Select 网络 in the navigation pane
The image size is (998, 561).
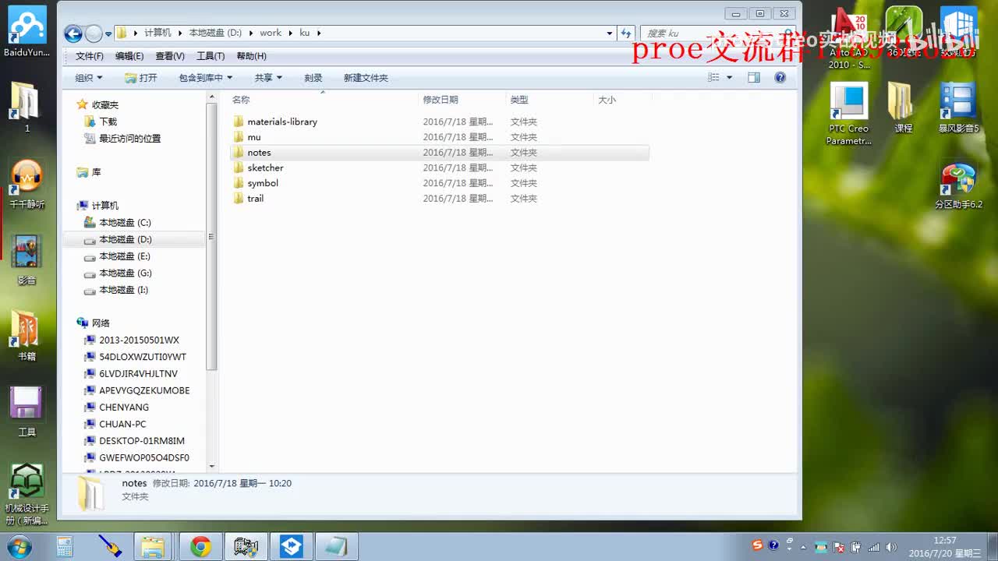(93, 323)
